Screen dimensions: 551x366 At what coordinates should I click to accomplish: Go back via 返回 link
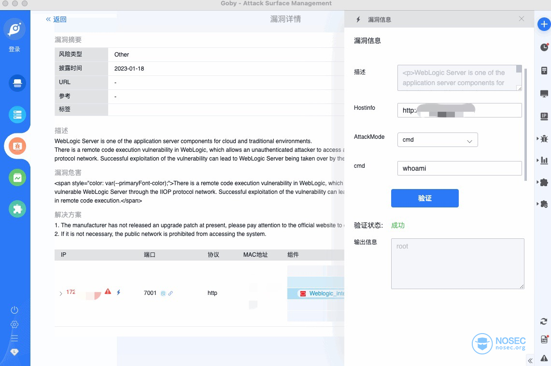(56, 19)
